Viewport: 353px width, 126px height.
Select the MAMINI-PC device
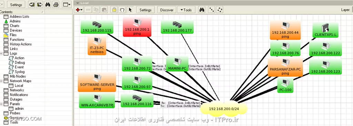[x=177, y=64]
